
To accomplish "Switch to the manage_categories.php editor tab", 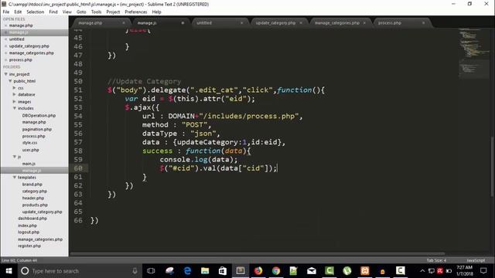I will (337, 23).
